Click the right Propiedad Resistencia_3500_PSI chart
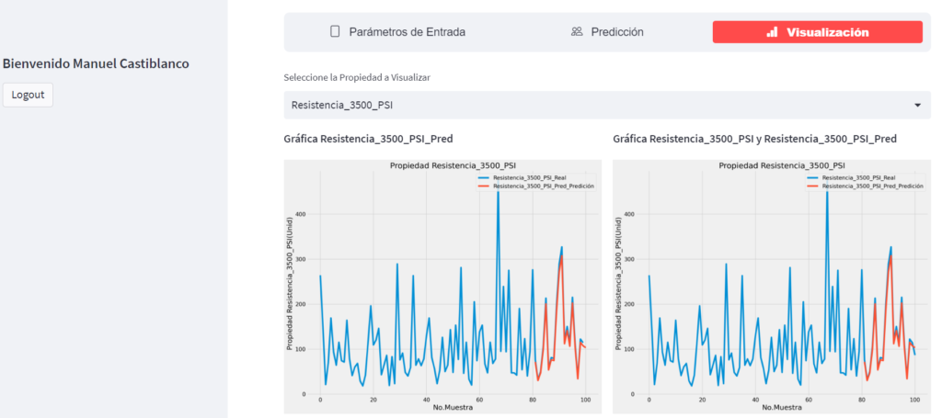 point(772,286)
